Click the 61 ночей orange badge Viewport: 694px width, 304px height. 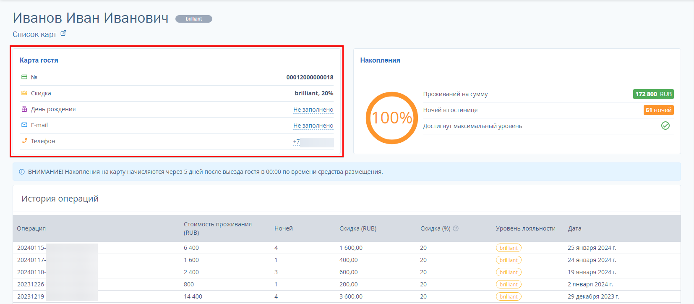[659, 110]
